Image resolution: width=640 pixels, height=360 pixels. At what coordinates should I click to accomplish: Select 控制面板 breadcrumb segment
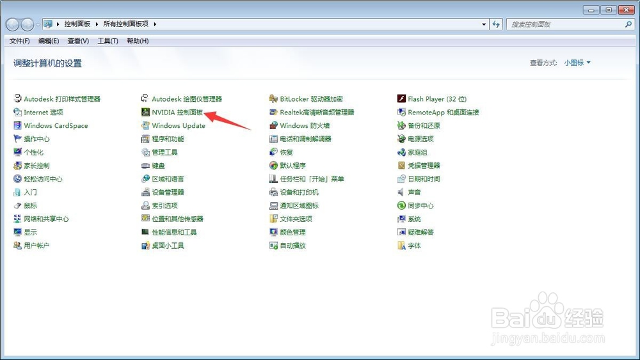pos(77,24)
